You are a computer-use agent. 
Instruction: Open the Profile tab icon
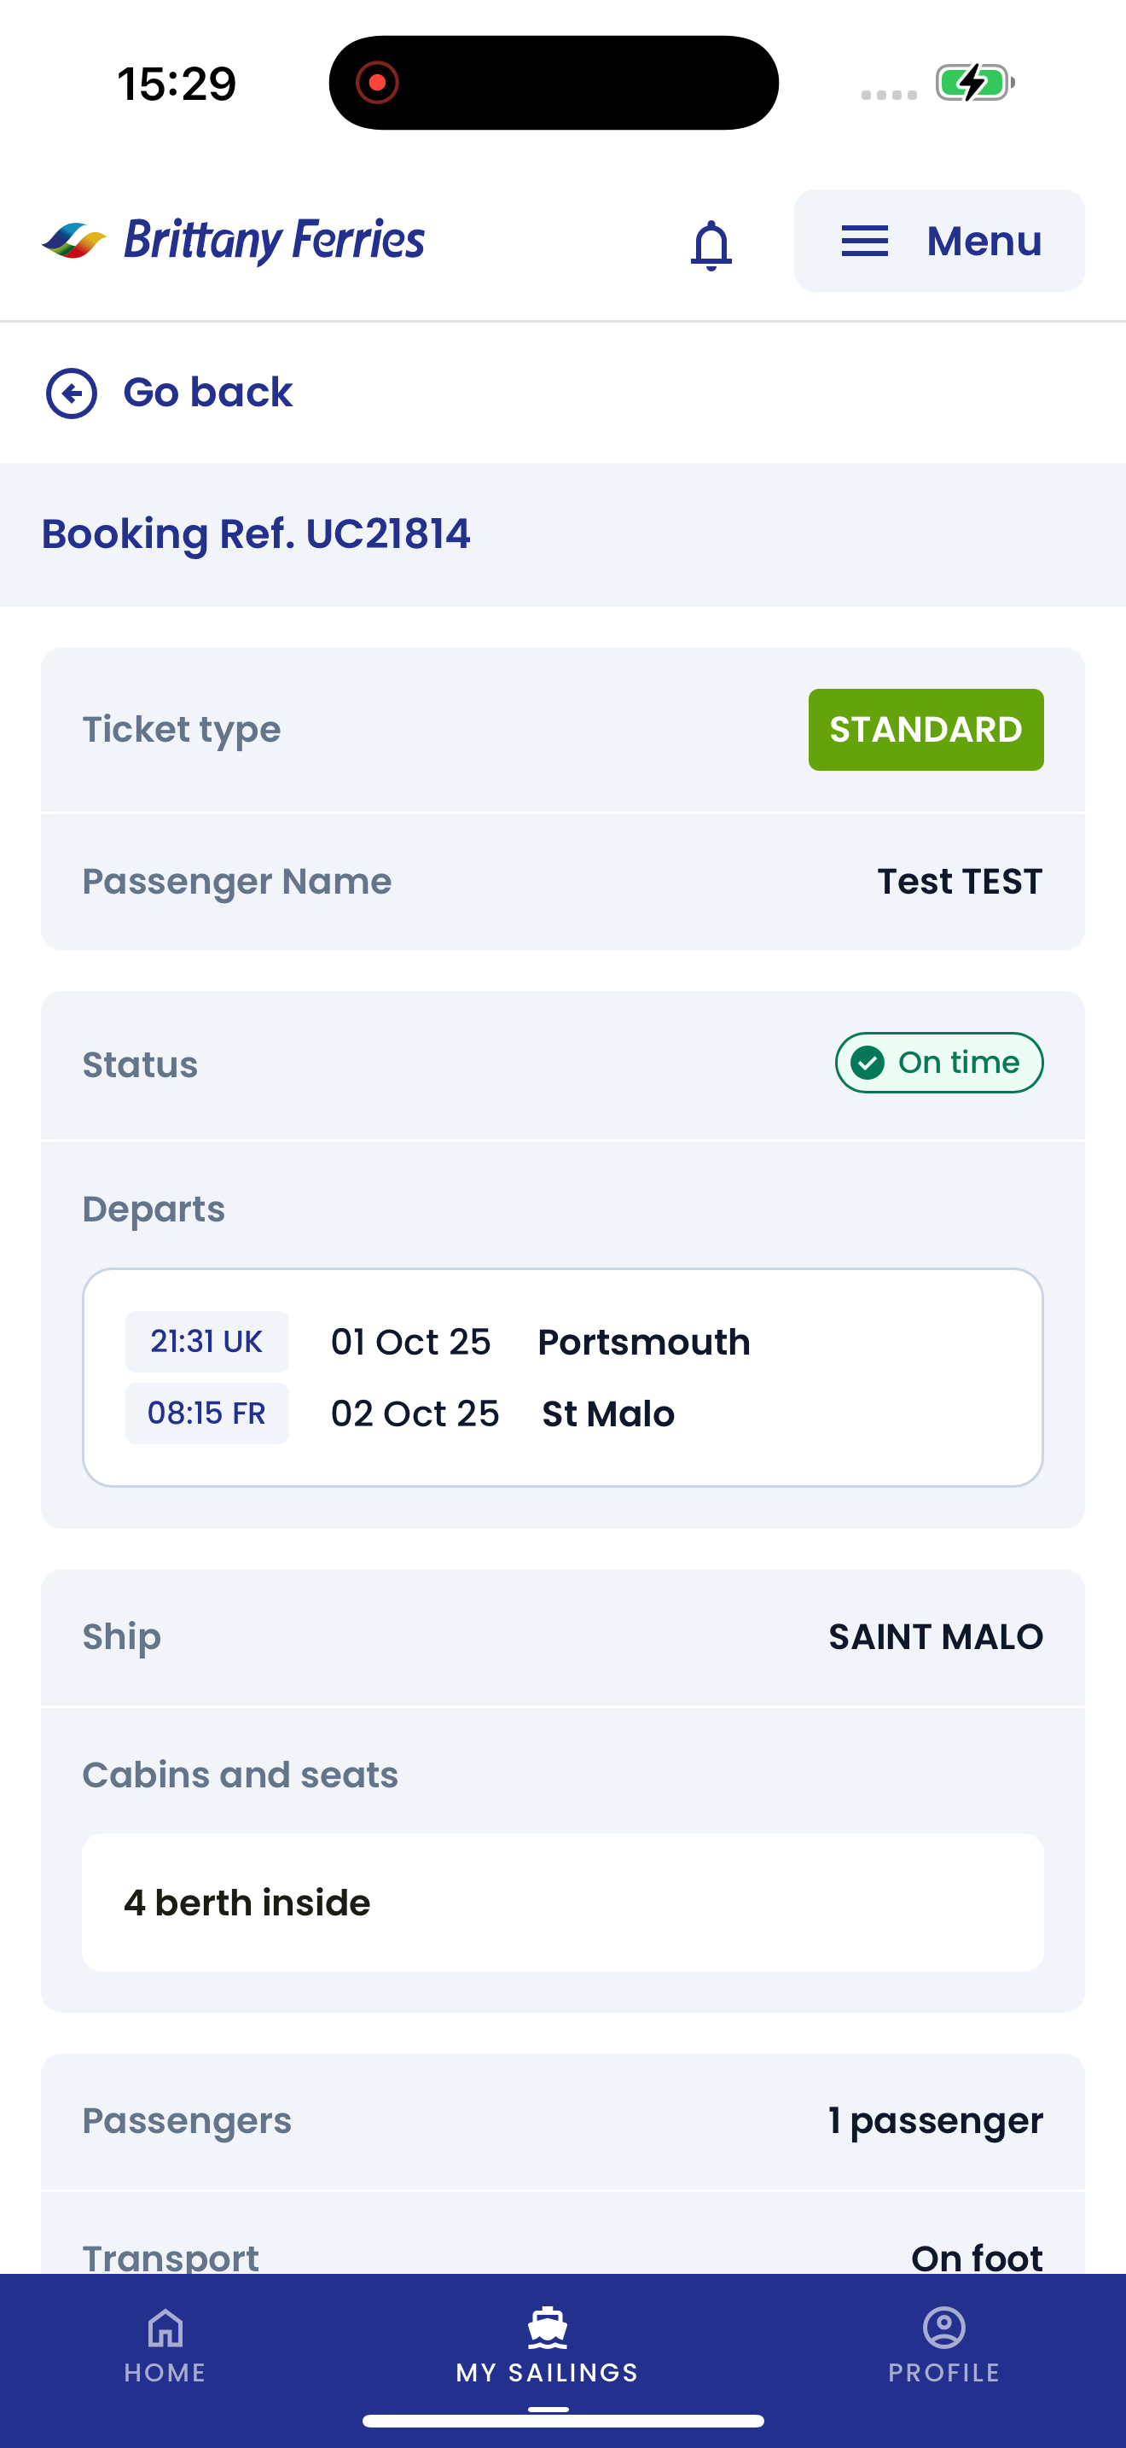pos(943,2329)
